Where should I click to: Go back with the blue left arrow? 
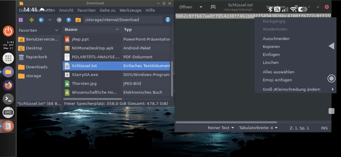pos(41,20)
